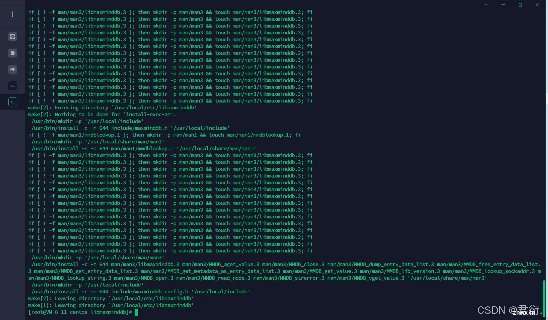Close the terminal window
Screen dimensions: 548x320
tap(537, 5)
